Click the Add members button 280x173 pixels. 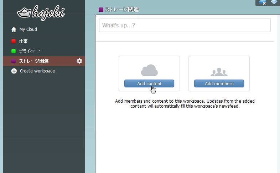(219, 83)
